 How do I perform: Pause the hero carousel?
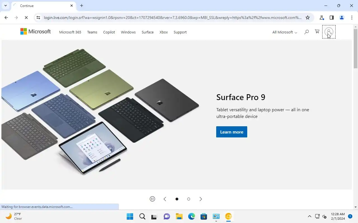152,199
